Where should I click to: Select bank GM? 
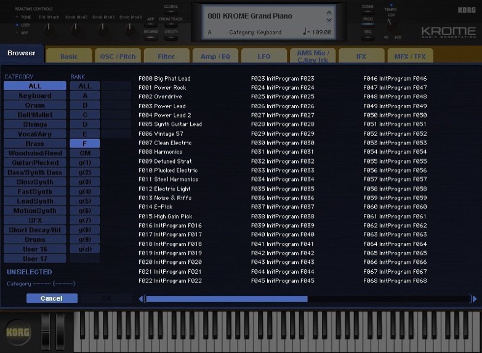coord(85,153)
